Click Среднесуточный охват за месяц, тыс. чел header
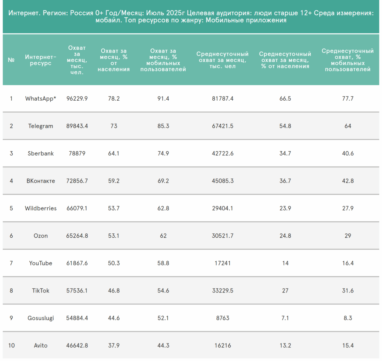This screenshot has height=361, width=382. 223,60
